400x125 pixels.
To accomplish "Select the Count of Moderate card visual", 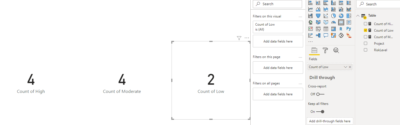I will click(x=122, y=83).
